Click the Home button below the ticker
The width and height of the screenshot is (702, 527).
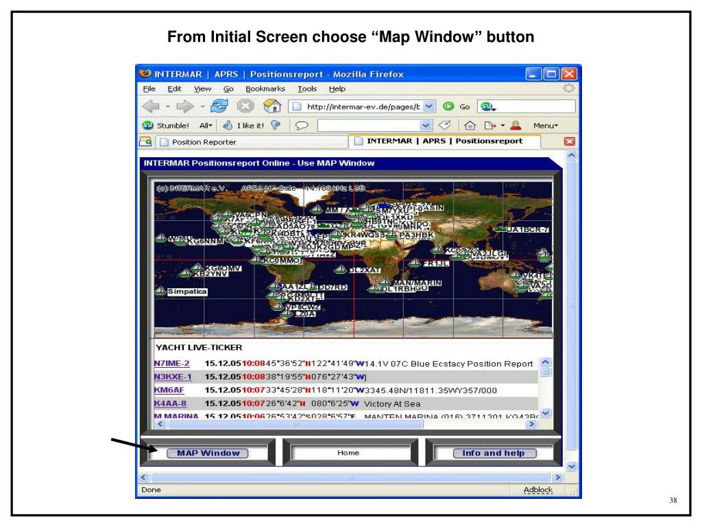348,453
